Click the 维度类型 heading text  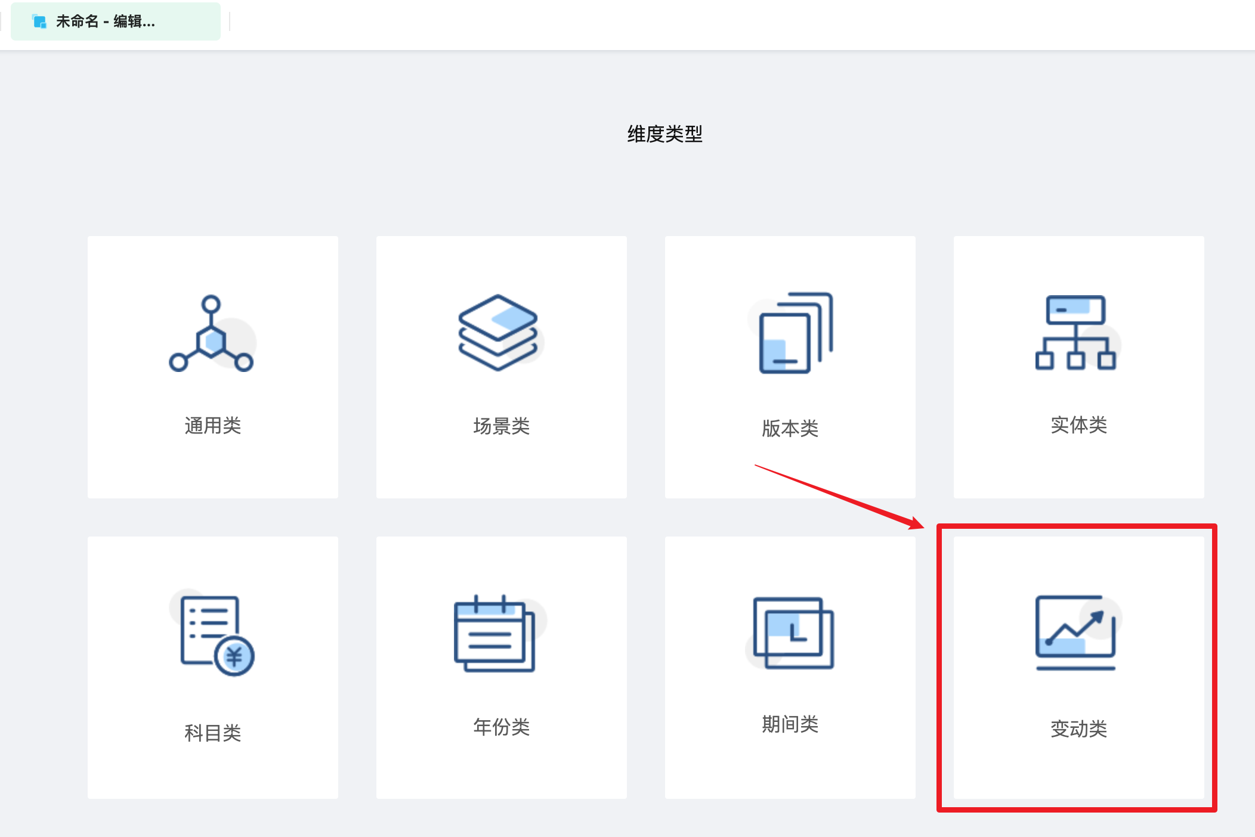point(664,134)
